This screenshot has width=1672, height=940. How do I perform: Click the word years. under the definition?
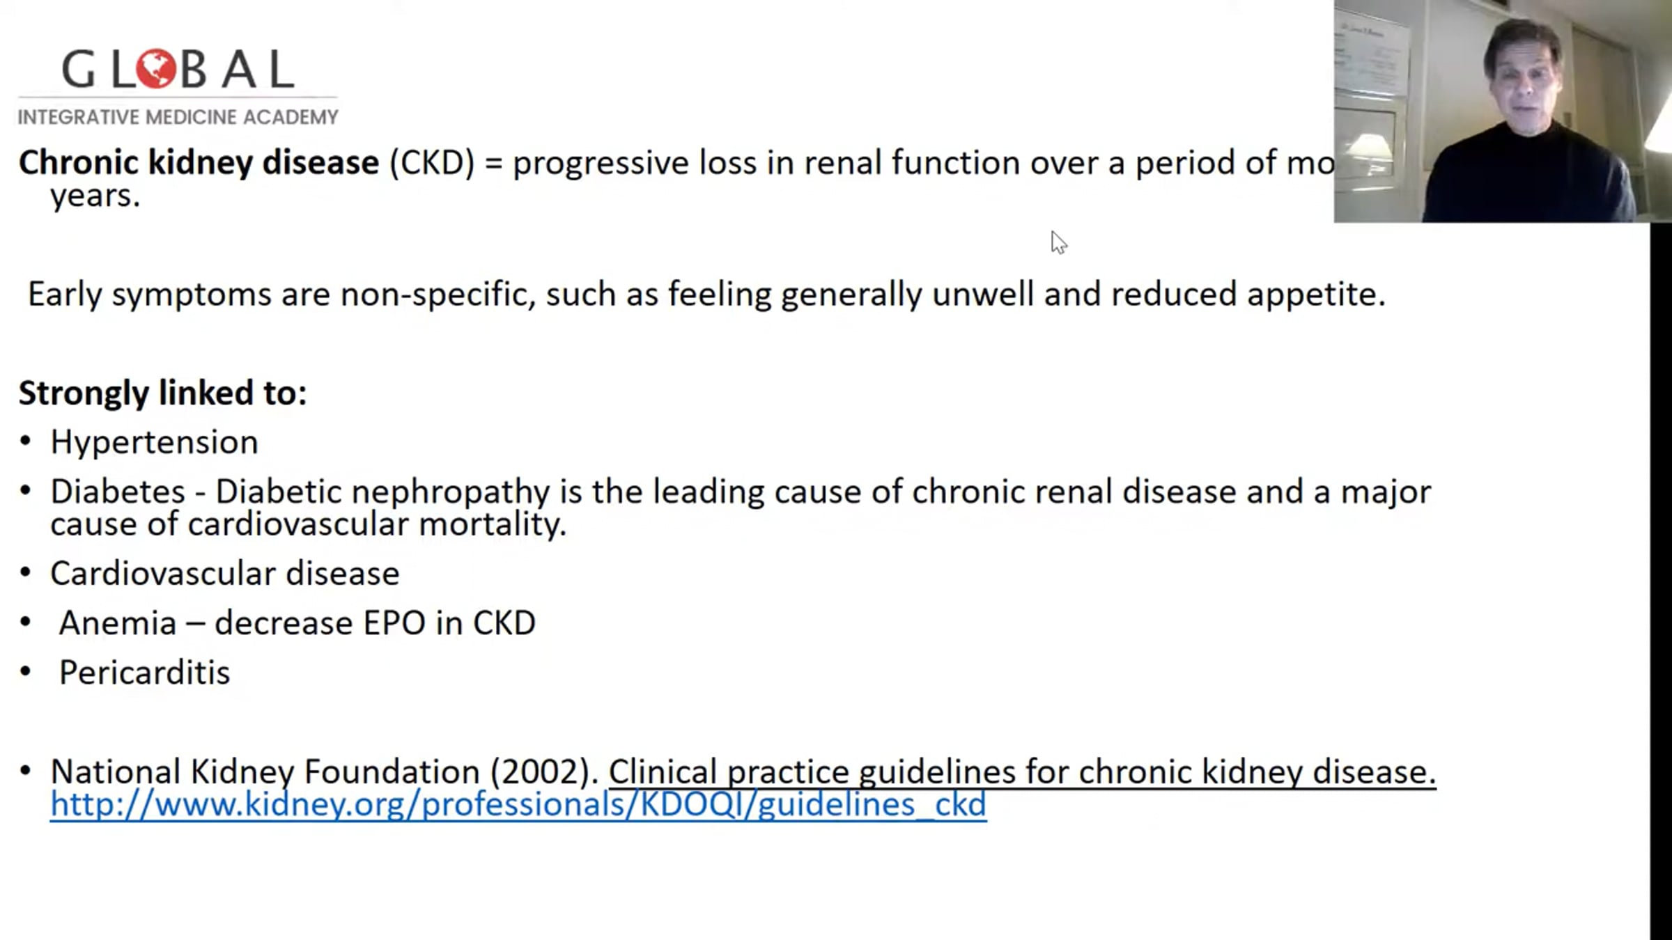pos(95,196)
